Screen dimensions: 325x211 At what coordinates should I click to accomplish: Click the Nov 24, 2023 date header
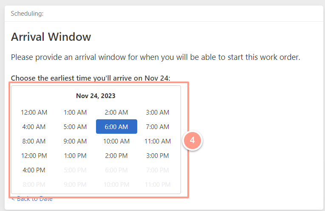pyautogui.click(x=96, y=96)
